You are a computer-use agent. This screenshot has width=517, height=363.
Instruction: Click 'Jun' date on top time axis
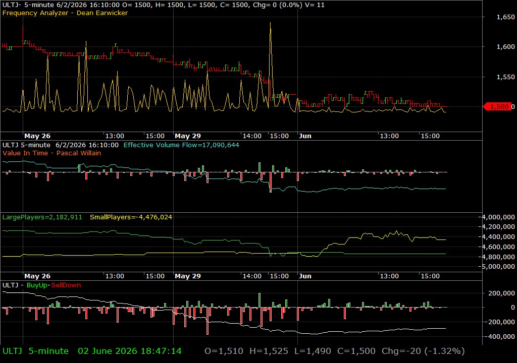[x=305, y=136]
